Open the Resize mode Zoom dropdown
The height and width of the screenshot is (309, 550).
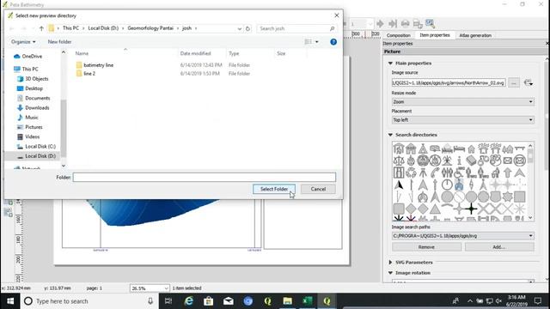tap(463, 101)
